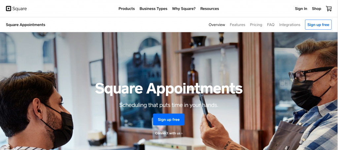Click the blue Sign up free hero button
This screenshot has width=338, height=150.
(x=169, y=119)
